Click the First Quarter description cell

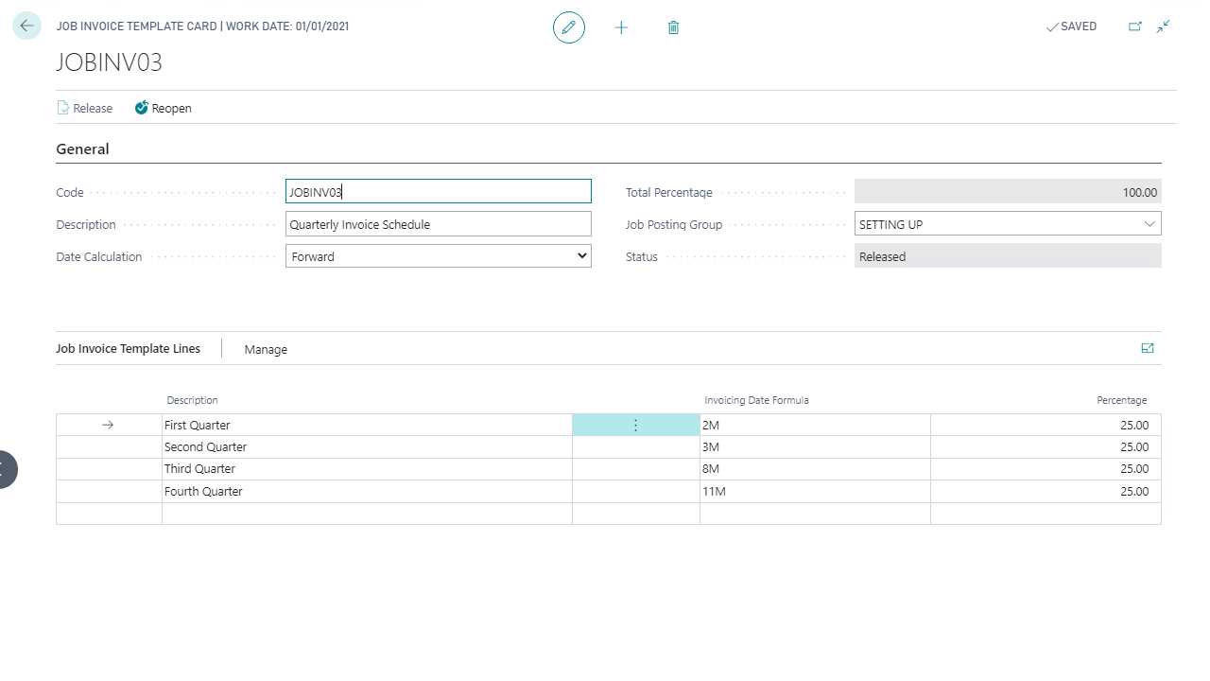tap(367, 426)
